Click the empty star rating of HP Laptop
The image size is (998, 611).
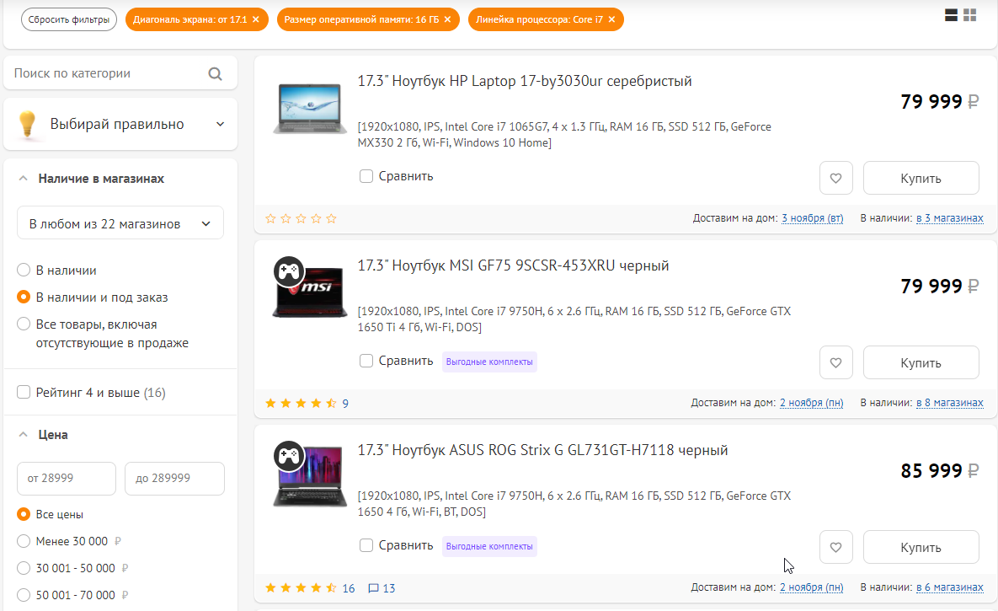click(x=301, y=218)
